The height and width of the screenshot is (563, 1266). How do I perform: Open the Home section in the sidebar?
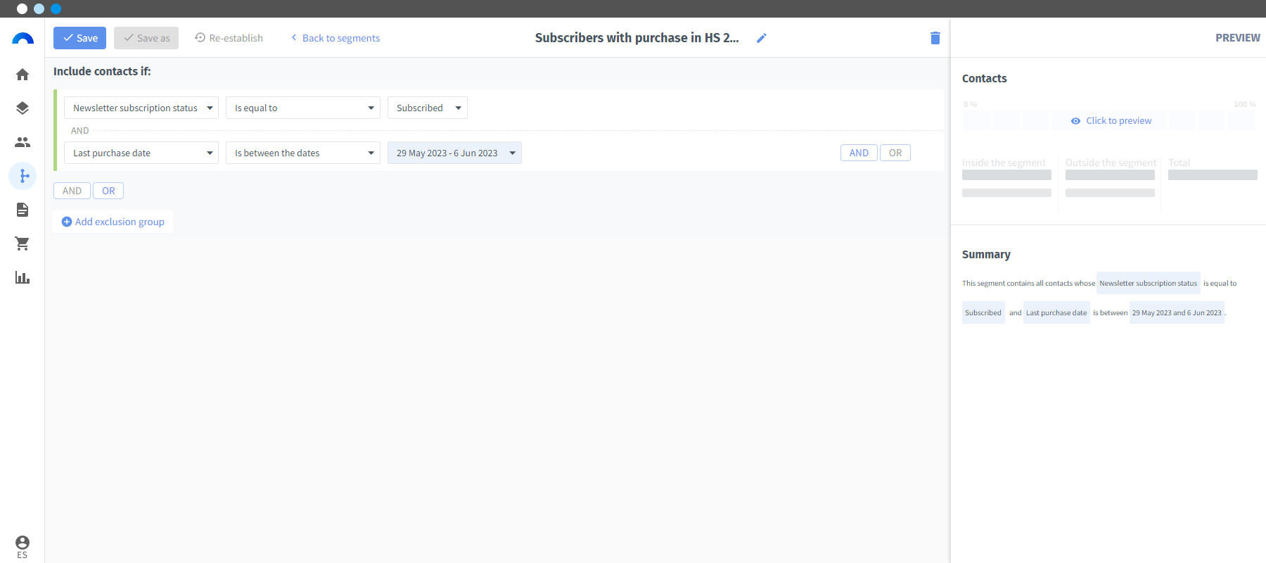coord(23,75)
